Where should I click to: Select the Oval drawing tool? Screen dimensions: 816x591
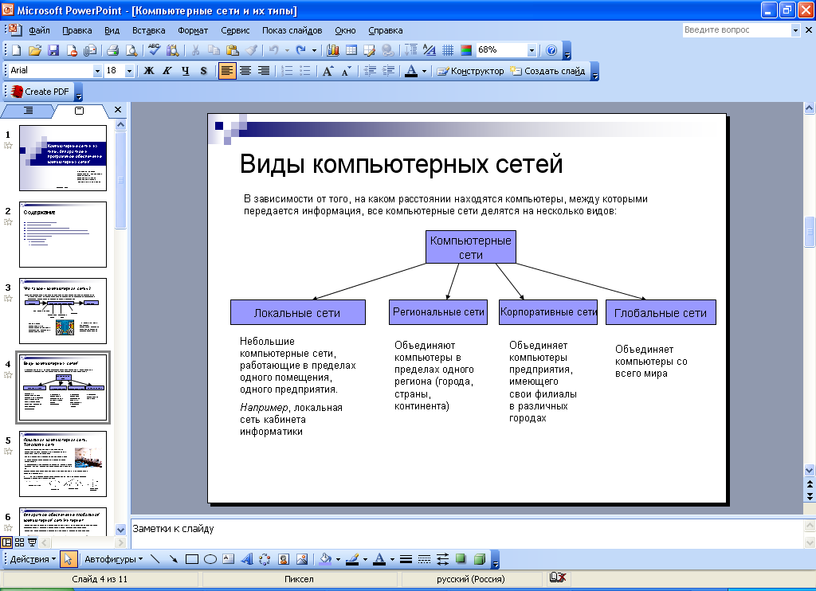pos(210,559)
